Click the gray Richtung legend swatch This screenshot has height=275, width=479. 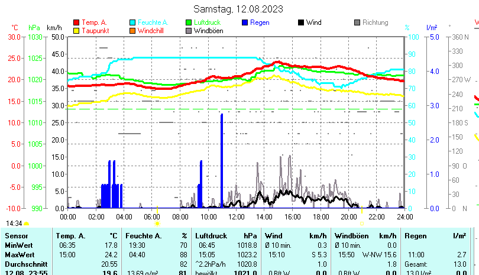tap(357, 22)
